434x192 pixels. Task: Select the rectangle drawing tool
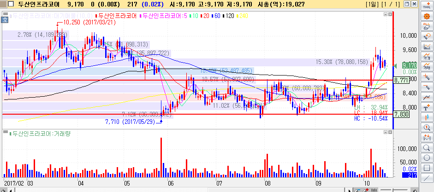click(x=427, y=168)
